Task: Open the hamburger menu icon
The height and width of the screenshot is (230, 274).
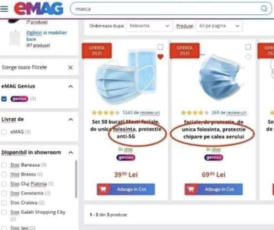Action: [x=4, y=8]
